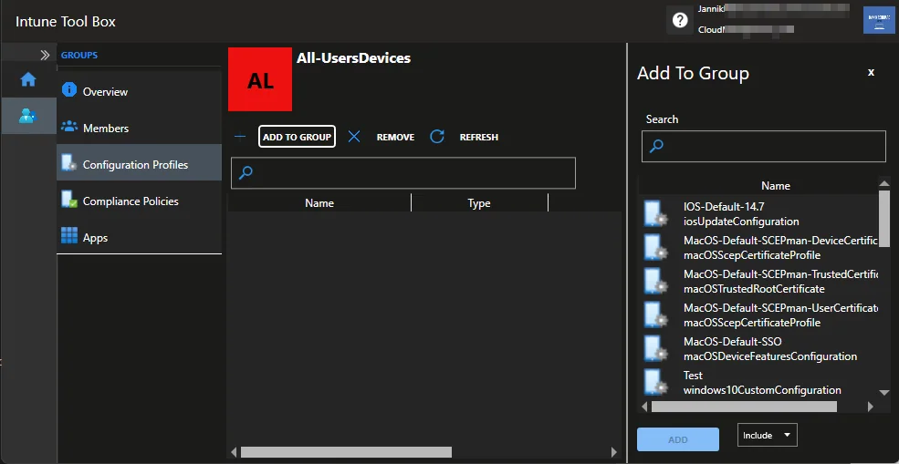Click icon of SCEPman-UserCertificate profile
Image resolution: width=899 pixels, height=464 pixels.
[656, 315]
